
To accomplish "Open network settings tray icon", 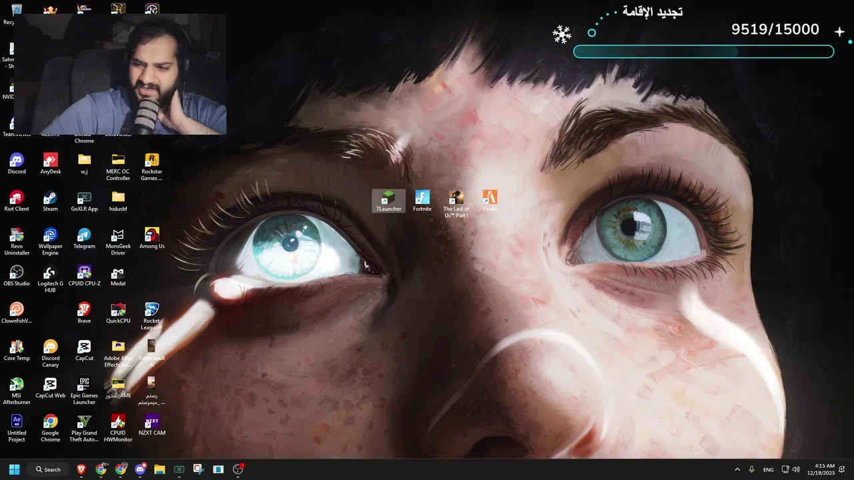I will click(785, 469).
